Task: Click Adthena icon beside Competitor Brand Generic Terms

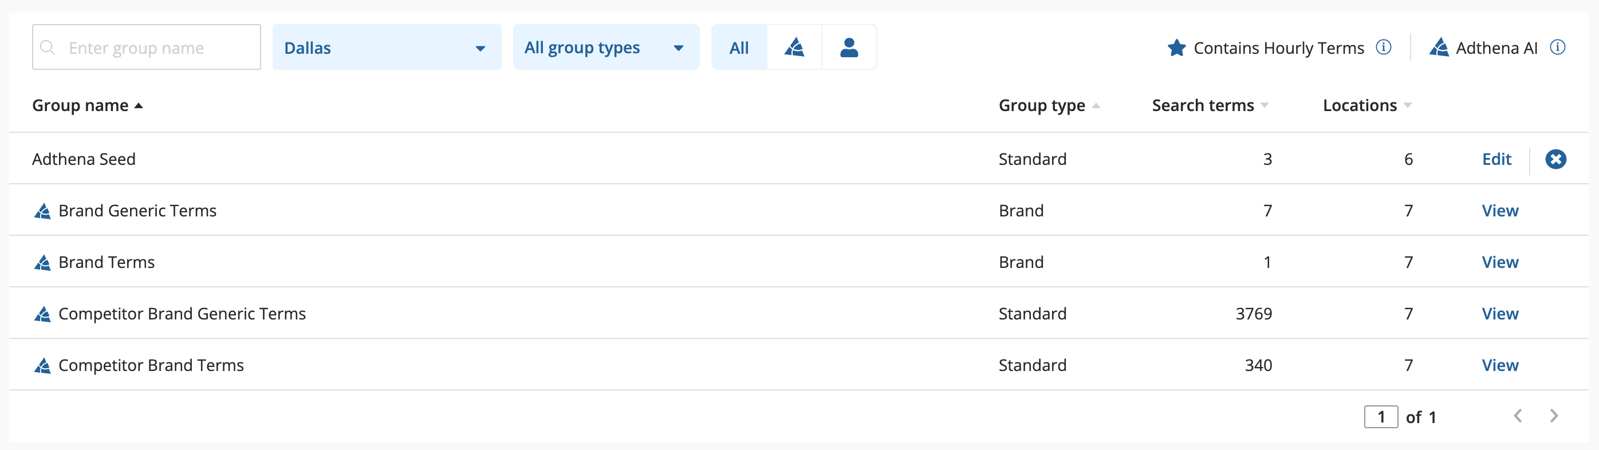Action: [42, 314]
